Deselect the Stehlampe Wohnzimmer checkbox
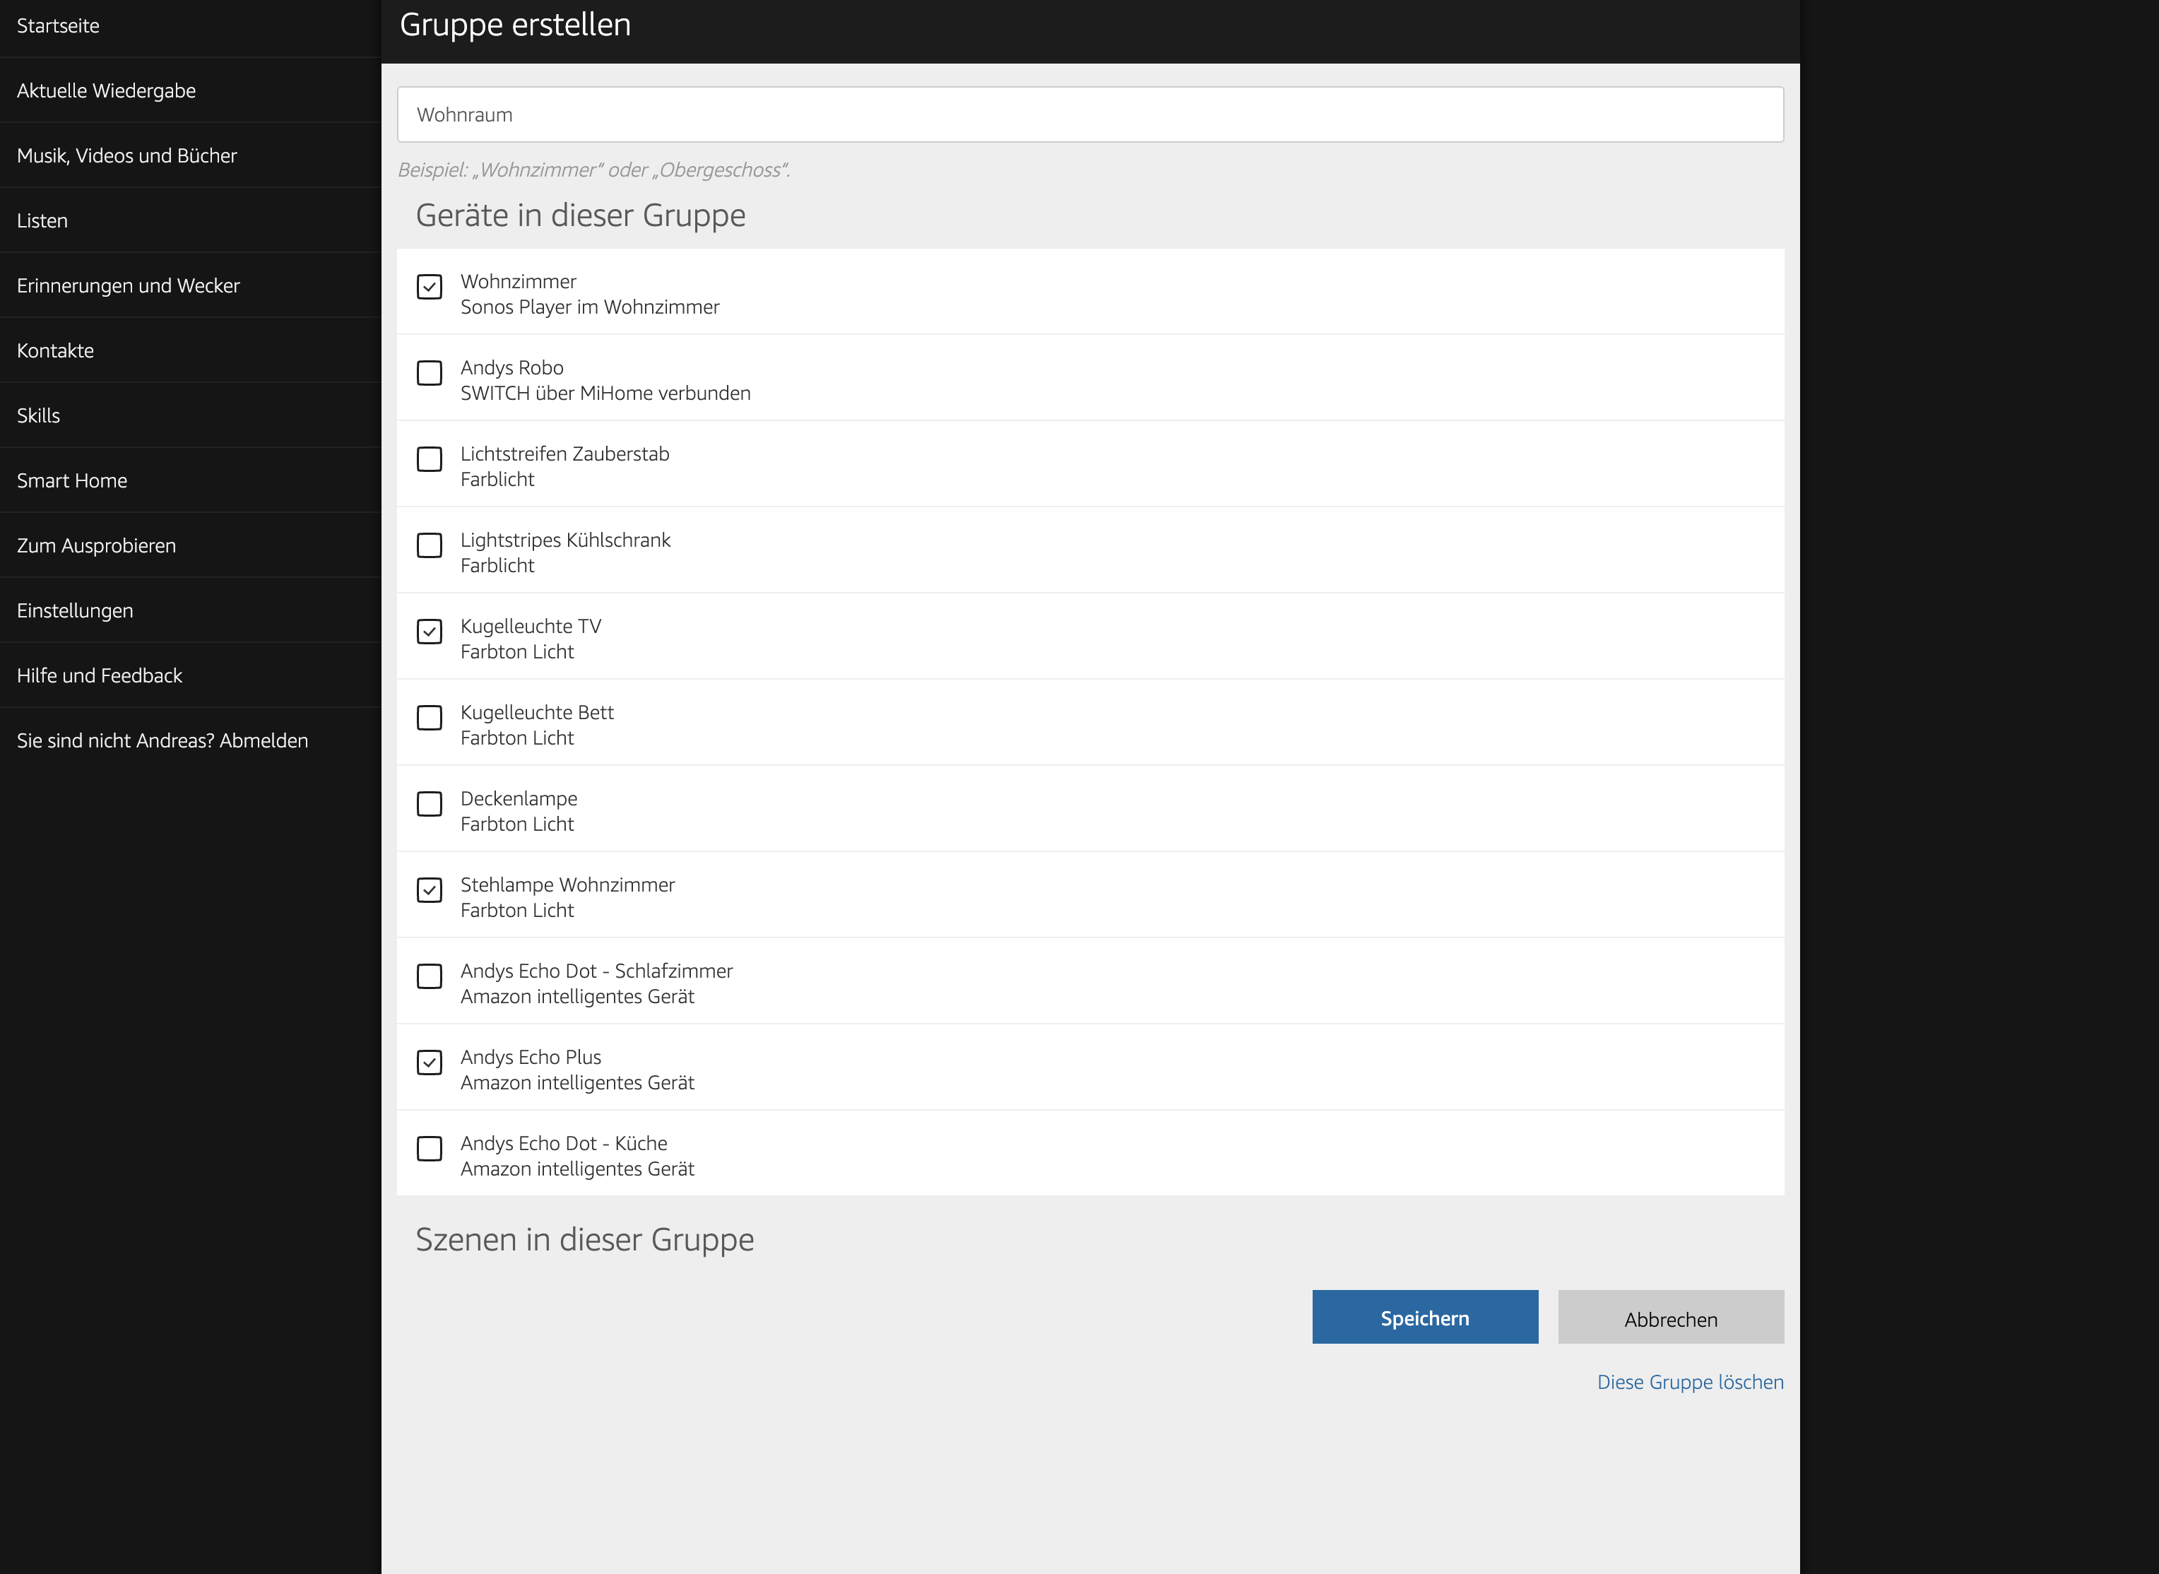This screenshot has height=1574, width=2159. point(430,890)
